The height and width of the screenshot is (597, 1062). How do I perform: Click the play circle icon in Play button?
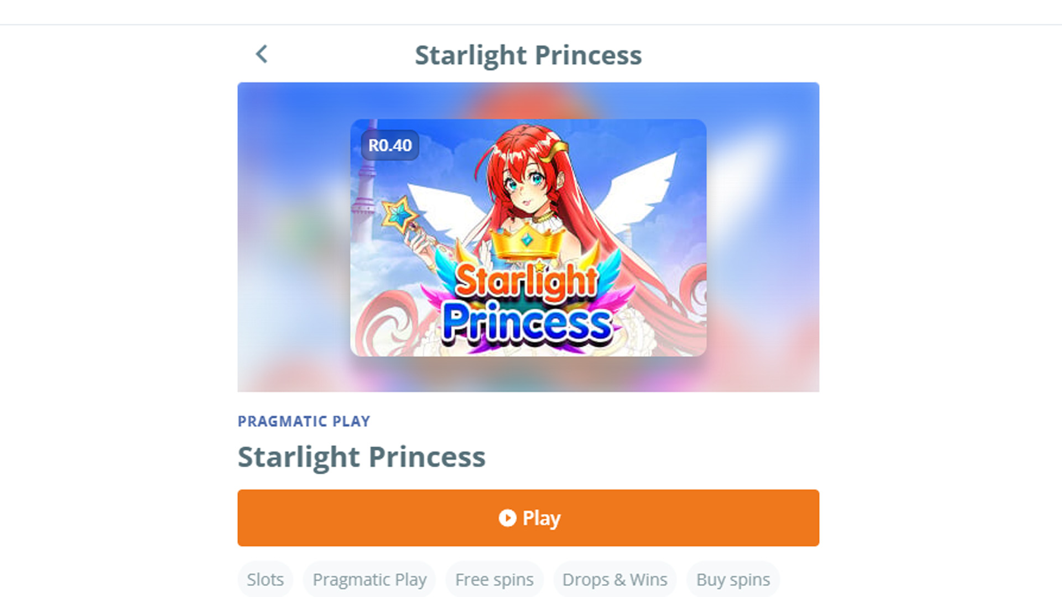tap(507, 518)
